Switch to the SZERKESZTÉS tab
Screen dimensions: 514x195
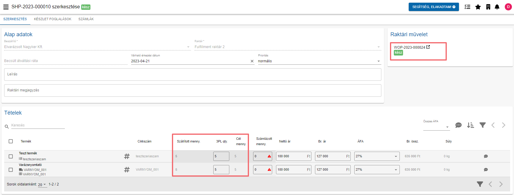[x=15, y=19]
